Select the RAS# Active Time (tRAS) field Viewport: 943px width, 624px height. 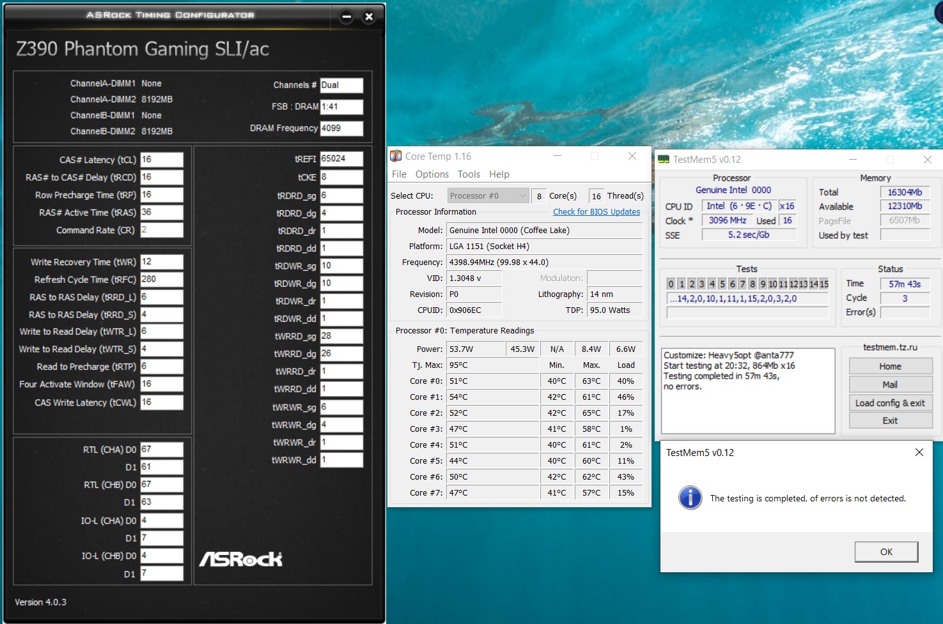pos(162,212)
